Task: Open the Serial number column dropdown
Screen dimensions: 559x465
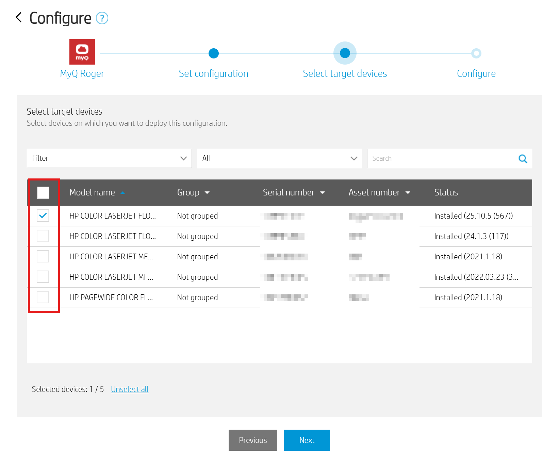Action: [x=322, y=193]
